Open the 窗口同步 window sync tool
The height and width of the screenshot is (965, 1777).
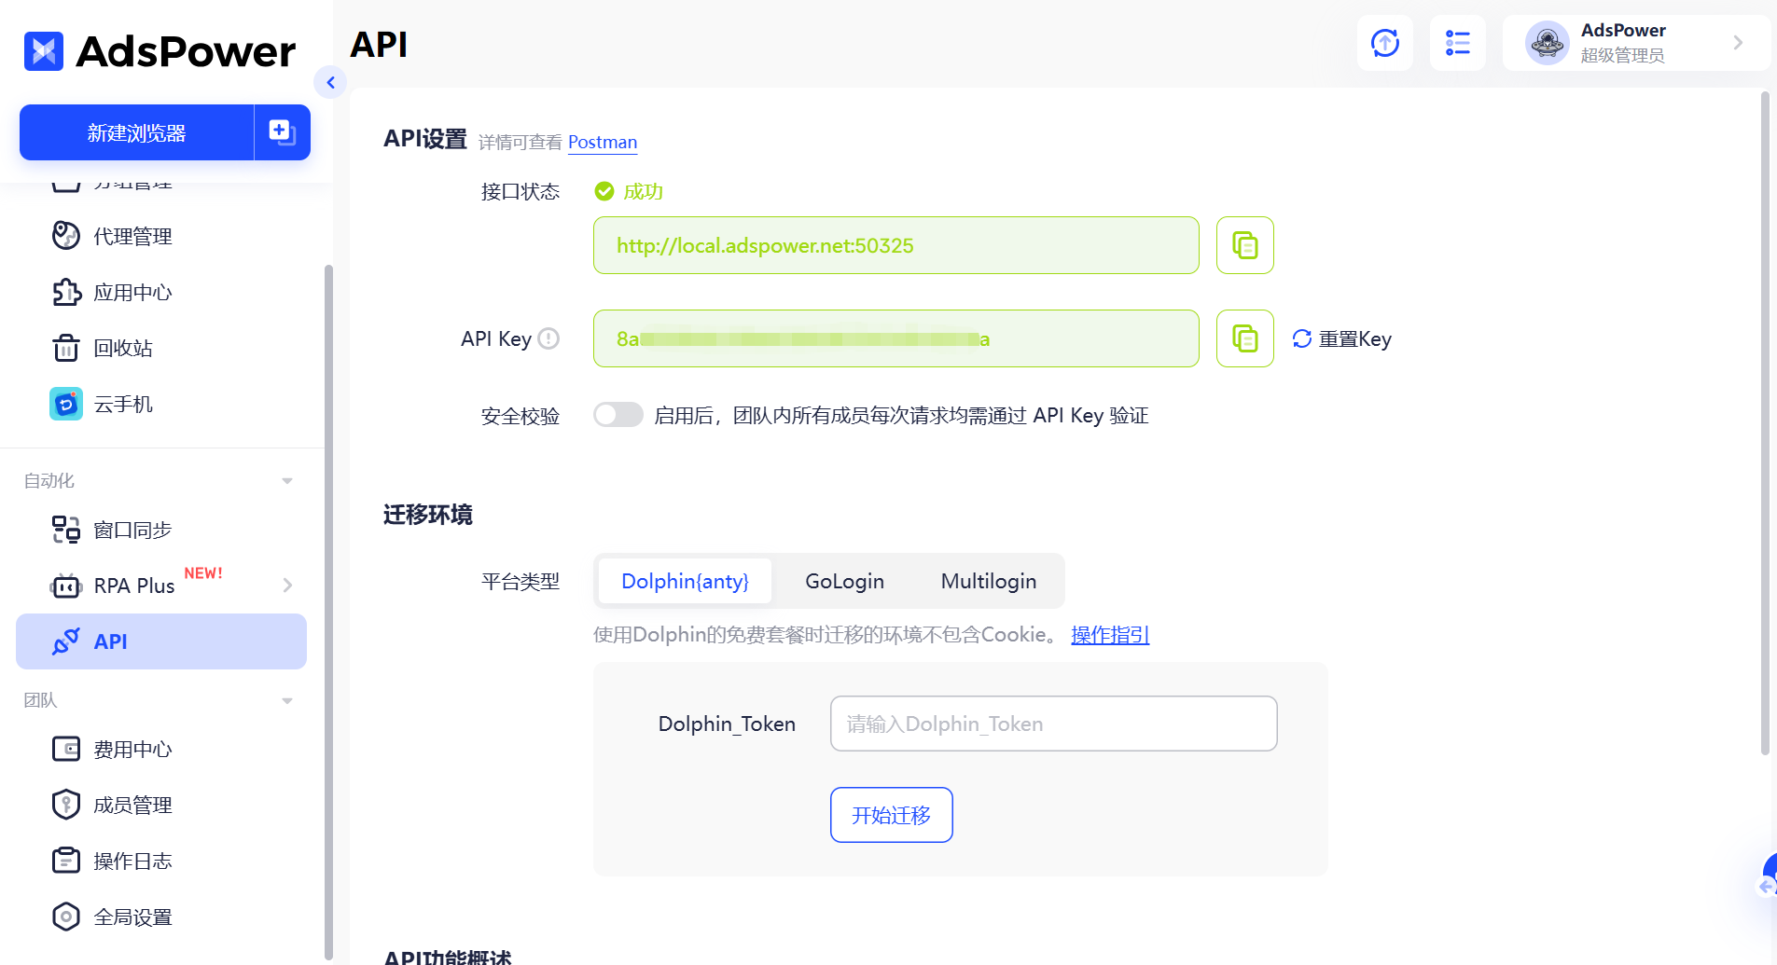[132, 529]
